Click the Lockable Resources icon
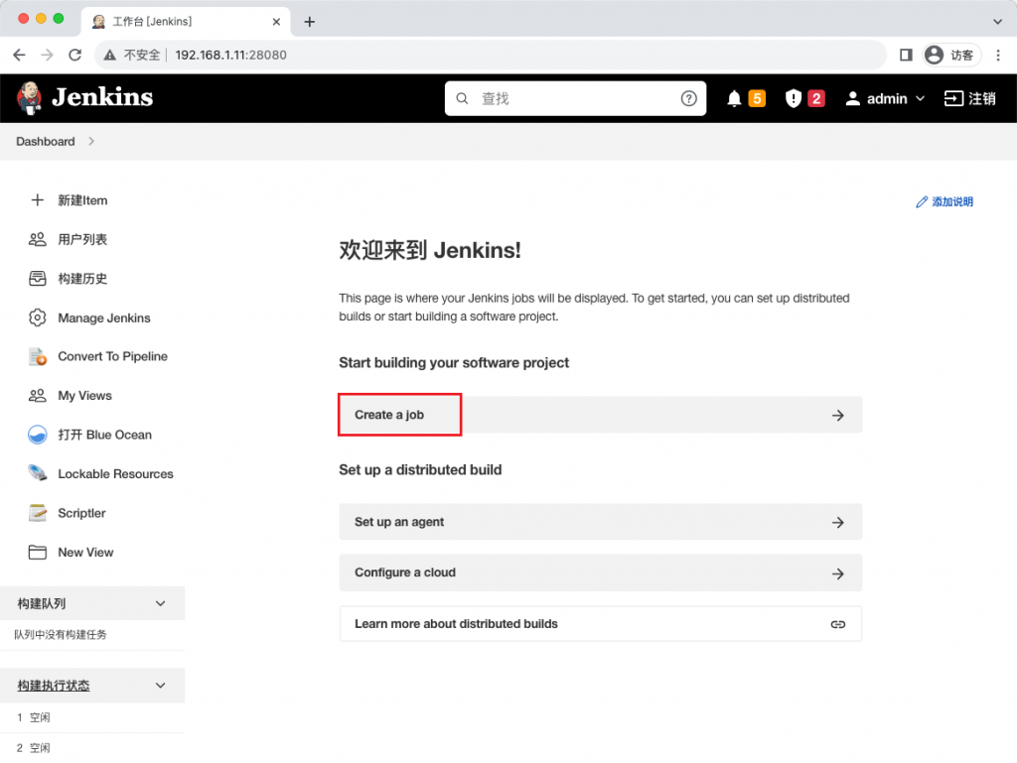1017x763 pixels. pos(38,473)
